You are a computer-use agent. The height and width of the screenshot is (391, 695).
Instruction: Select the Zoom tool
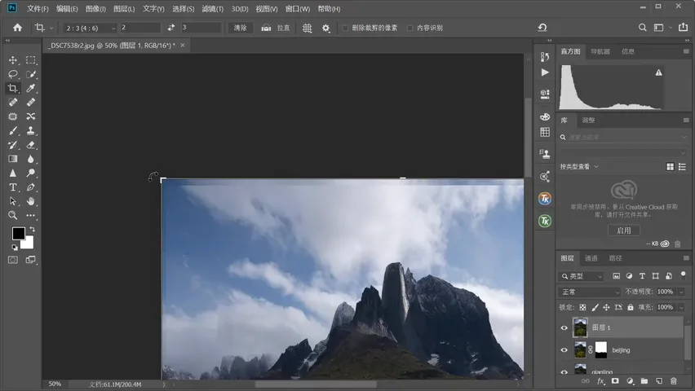tap(13, 215)
